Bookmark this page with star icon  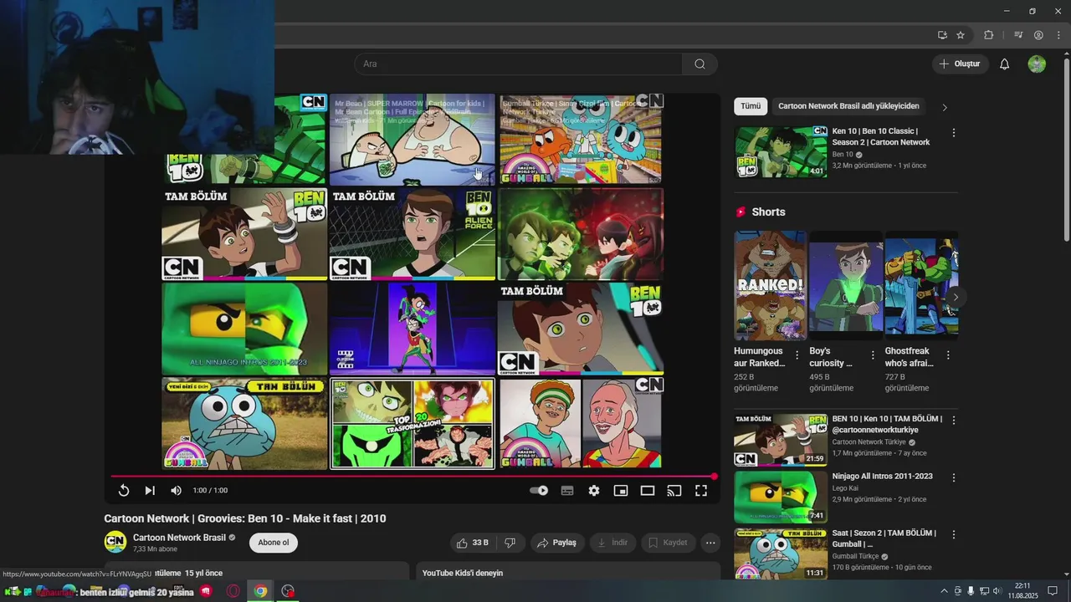(x=961, y=35)
